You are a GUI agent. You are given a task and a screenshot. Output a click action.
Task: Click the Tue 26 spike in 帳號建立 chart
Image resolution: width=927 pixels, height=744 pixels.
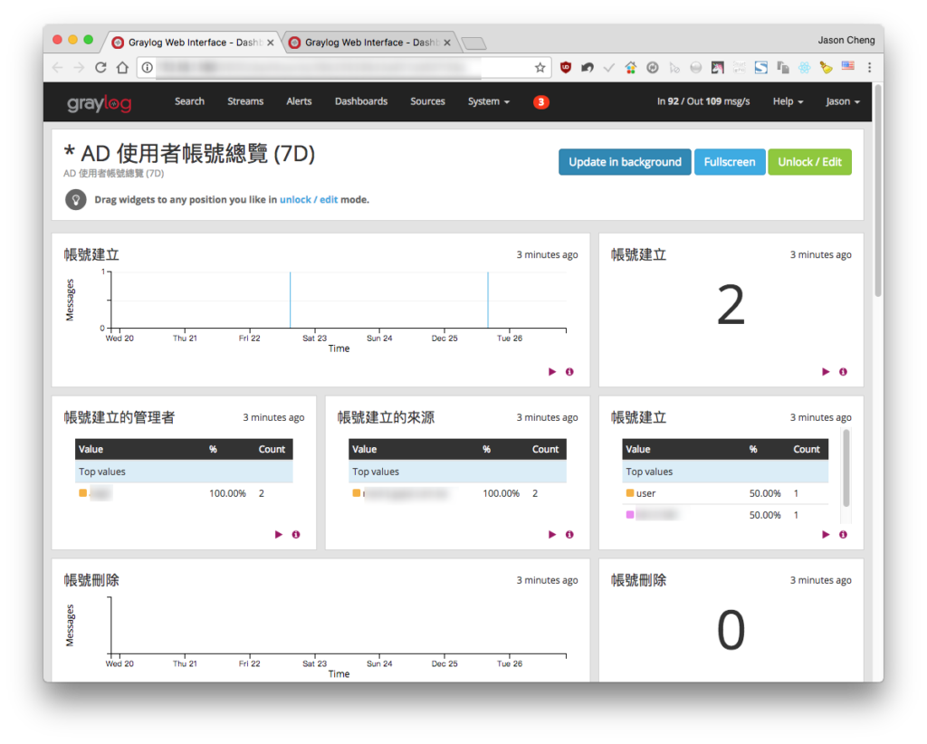click(488, 300)
